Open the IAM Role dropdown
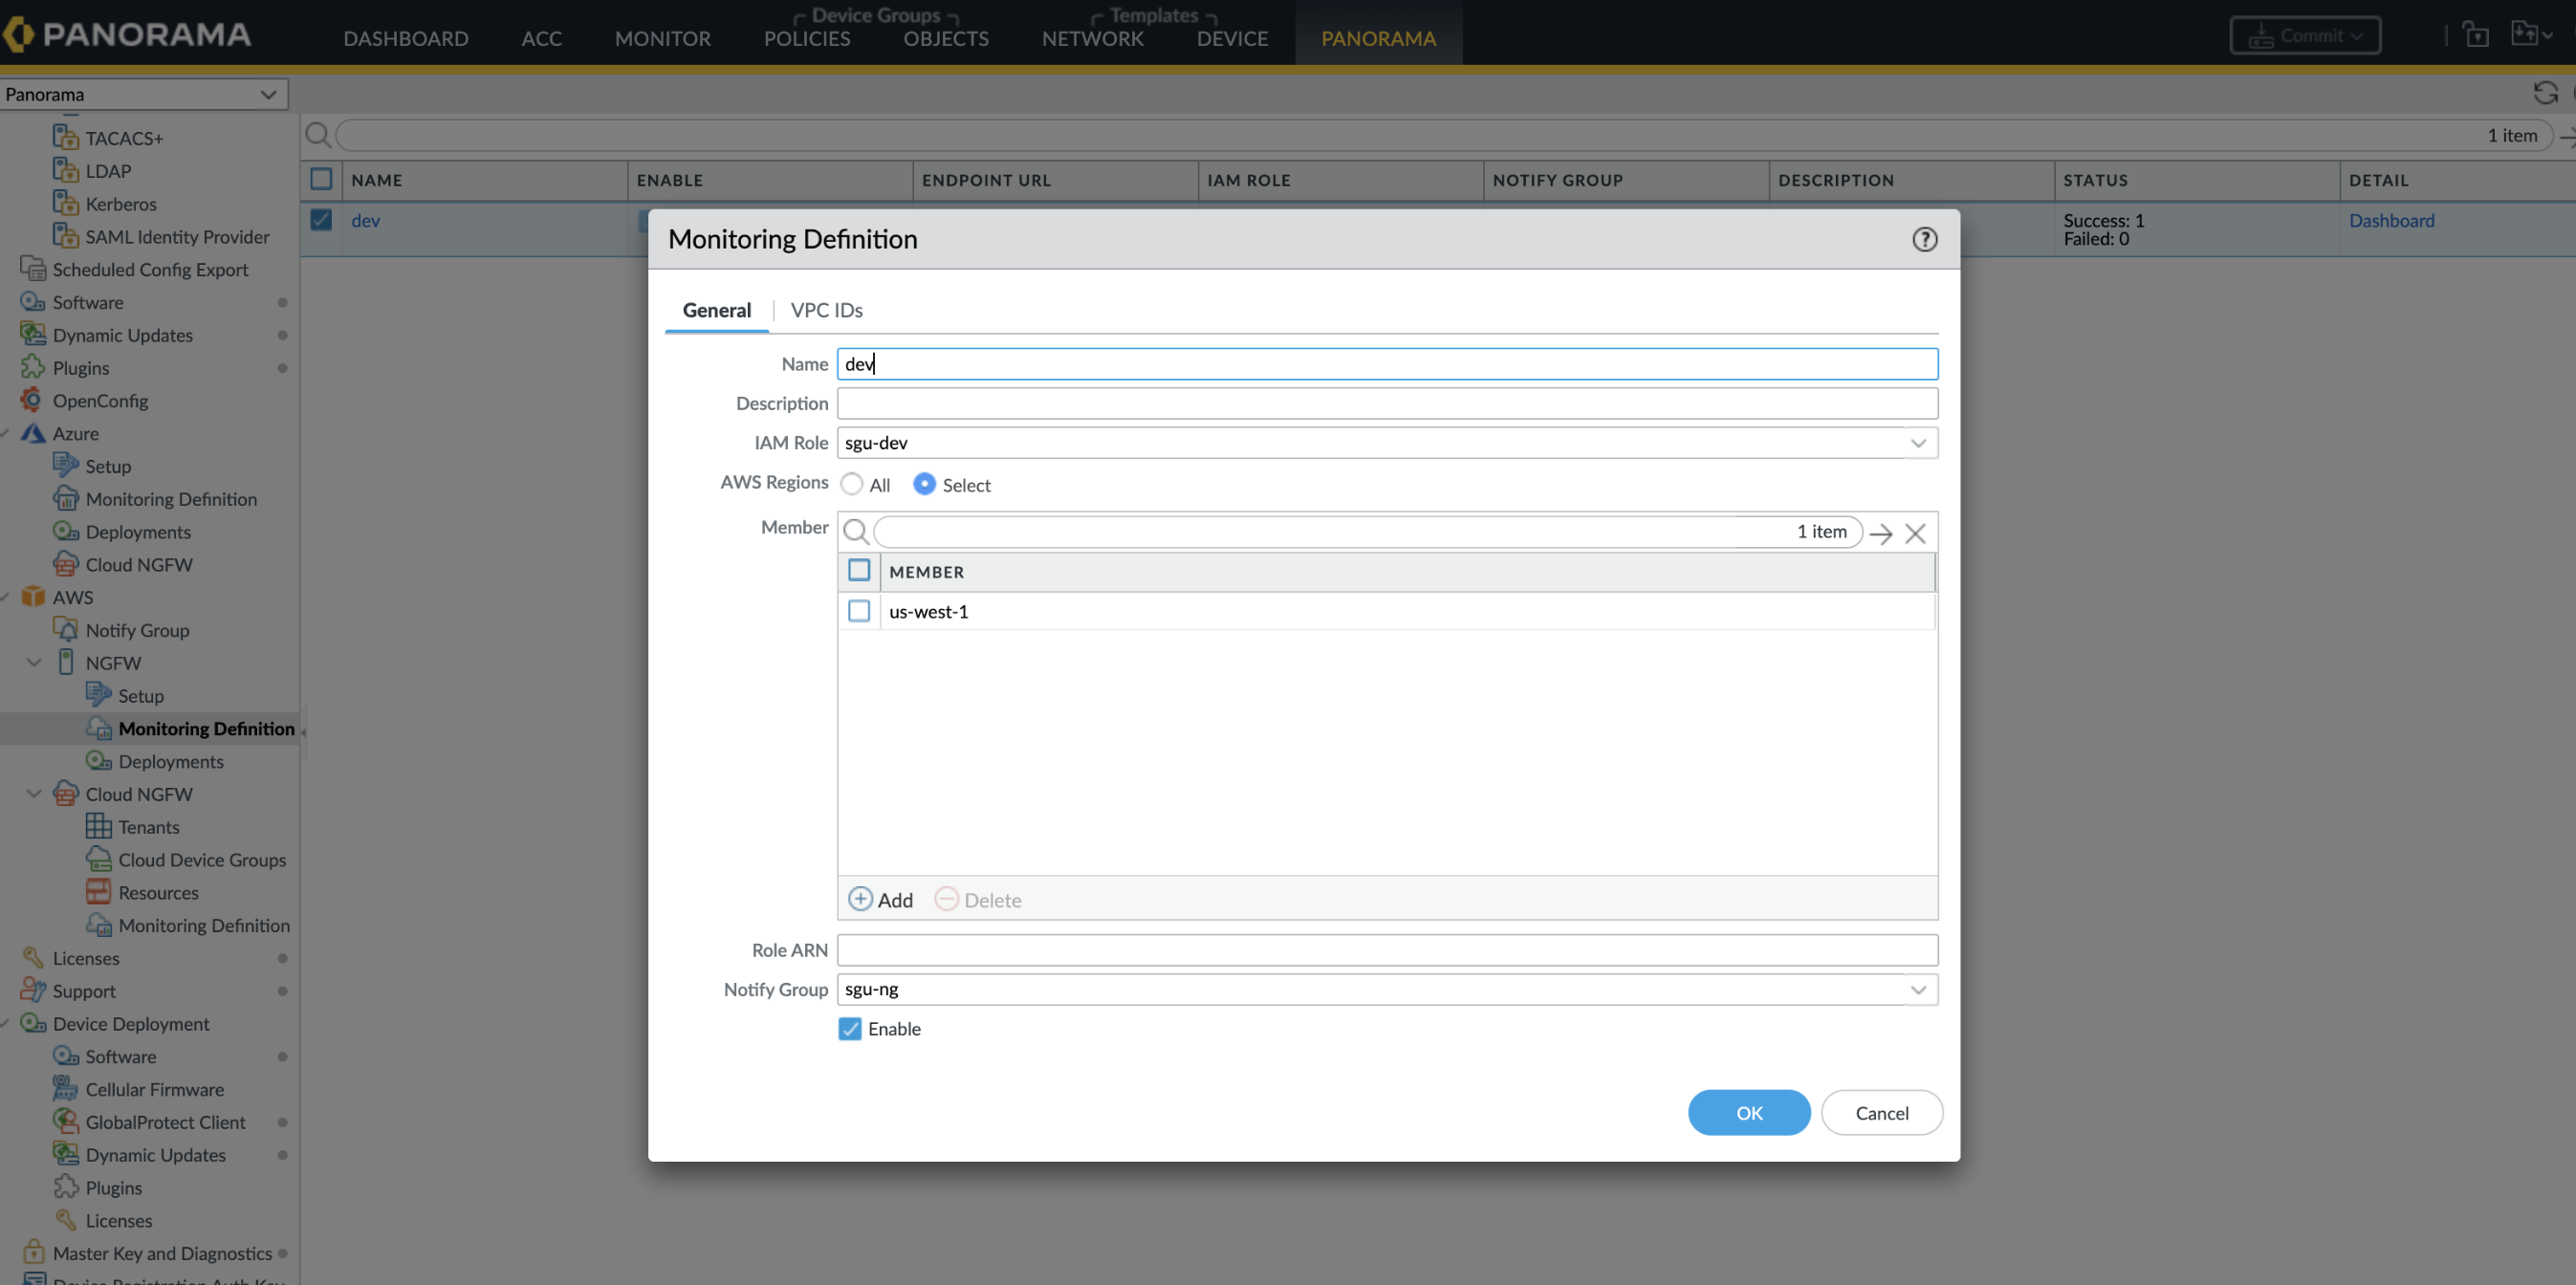 (1918, 443)
